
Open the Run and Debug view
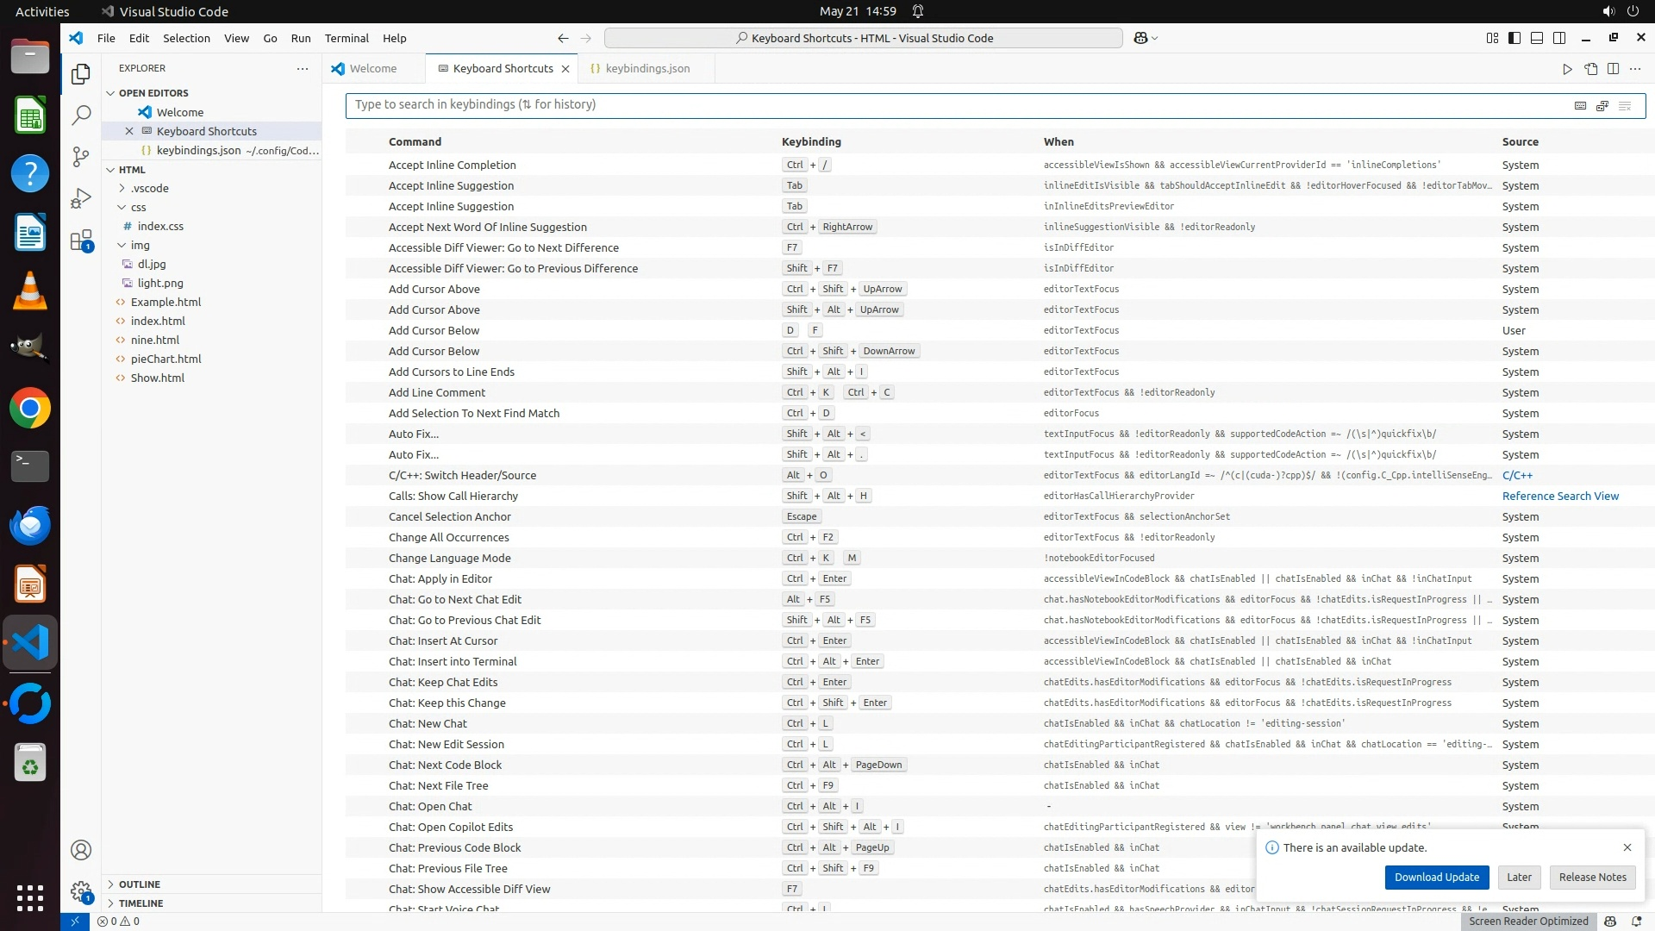coord(81,198)
